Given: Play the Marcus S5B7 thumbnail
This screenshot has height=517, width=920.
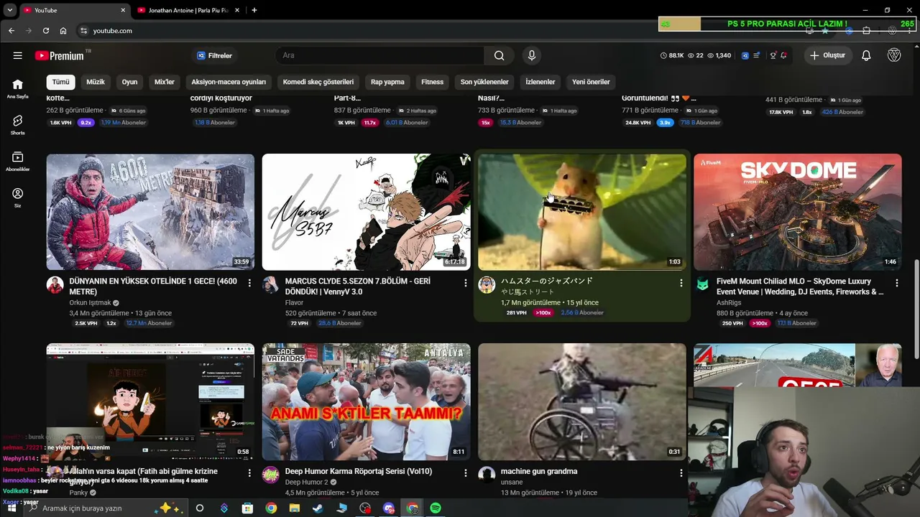Looking at the screenshot, I should [367, 212].
